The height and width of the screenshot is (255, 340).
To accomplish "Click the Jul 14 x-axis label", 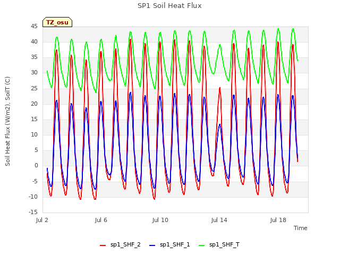I will 219,220.
